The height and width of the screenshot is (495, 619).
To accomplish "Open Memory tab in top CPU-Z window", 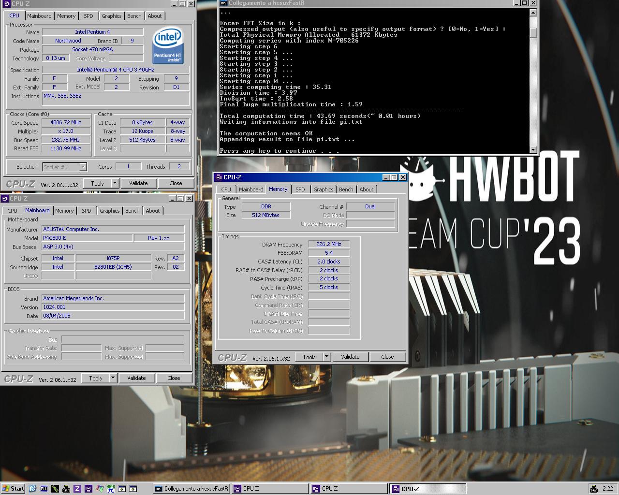I will [66, 16].
